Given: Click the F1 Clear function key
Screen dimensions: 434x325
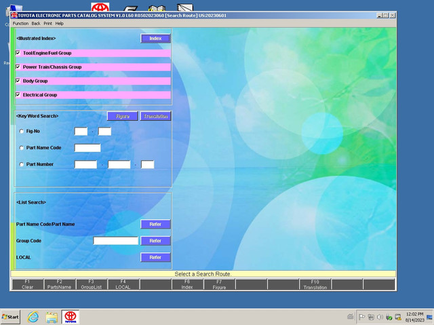Looking at the screenshot, I should 27,284.
